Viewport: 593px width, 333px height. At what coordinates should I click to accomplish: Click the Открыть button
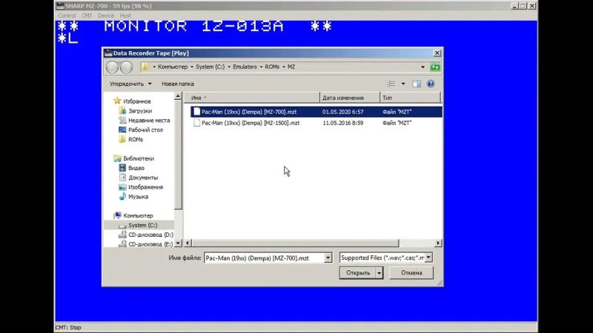[358, 272]
